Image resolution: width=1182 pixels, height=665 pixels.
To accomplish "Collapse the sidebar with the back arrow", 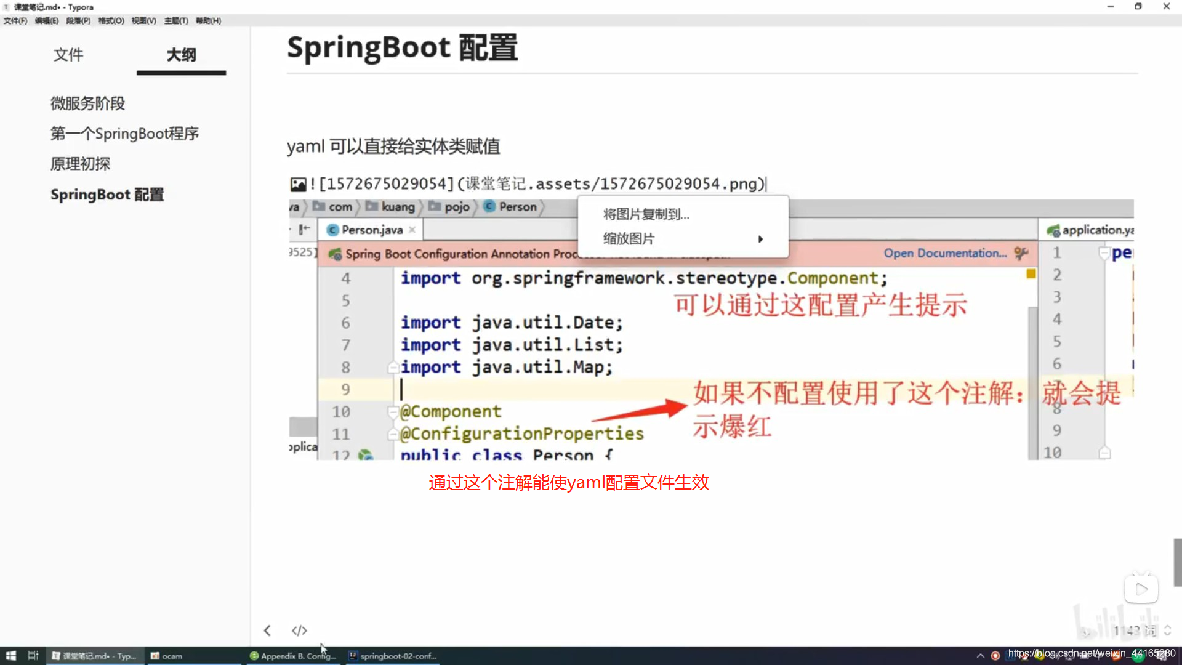I will (x=267, y=631).
